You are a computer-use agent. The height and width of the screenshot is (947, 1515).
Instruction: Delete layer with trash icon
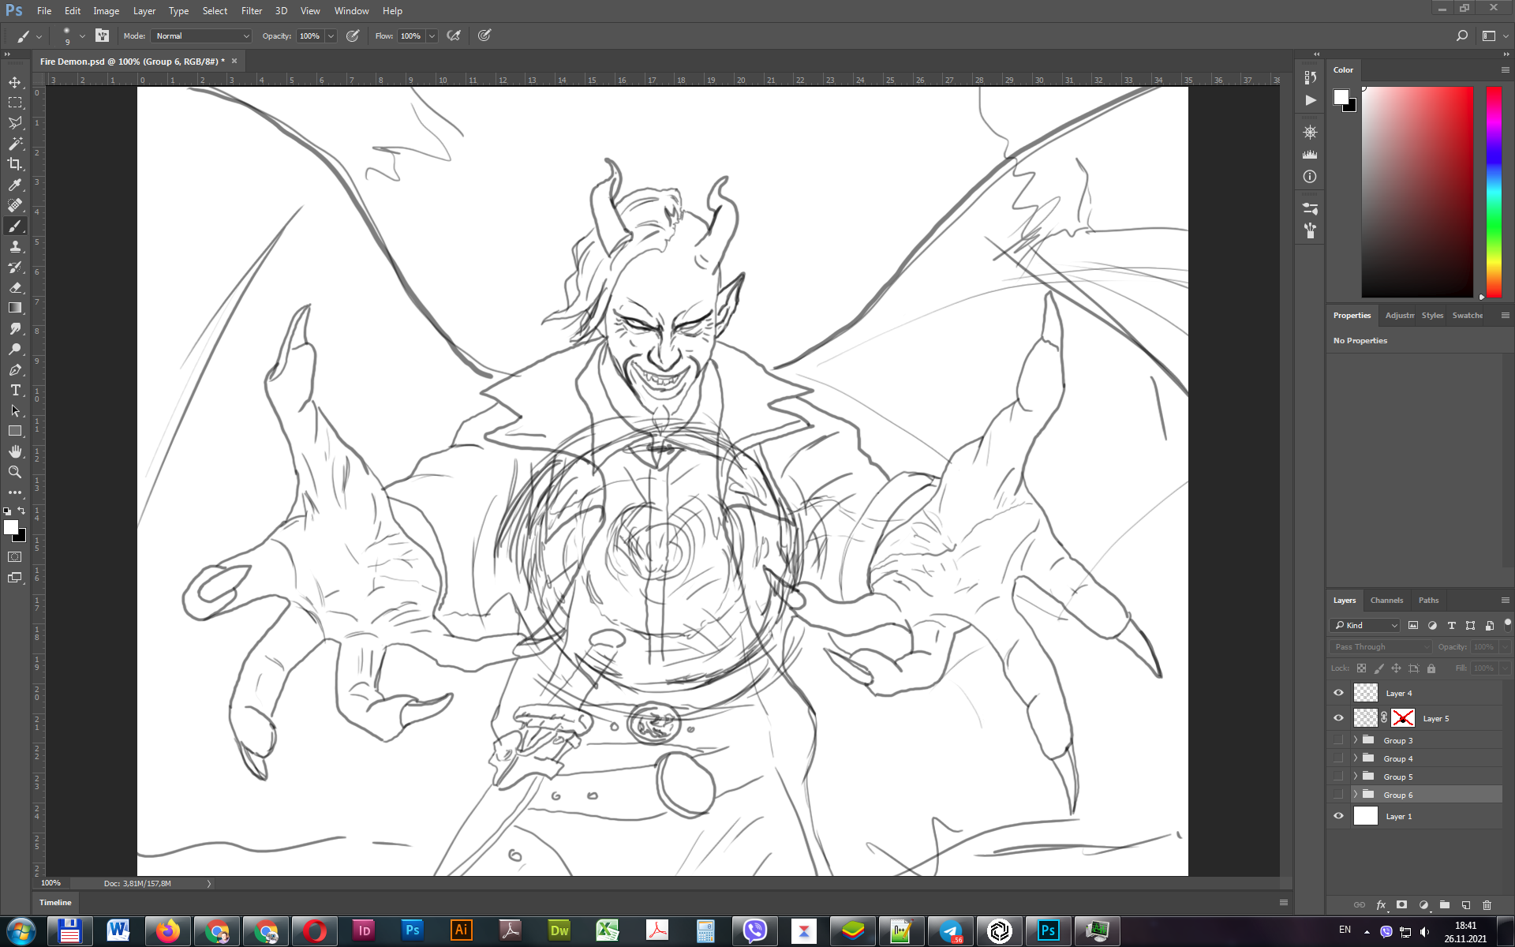[x=1487, y=905]
